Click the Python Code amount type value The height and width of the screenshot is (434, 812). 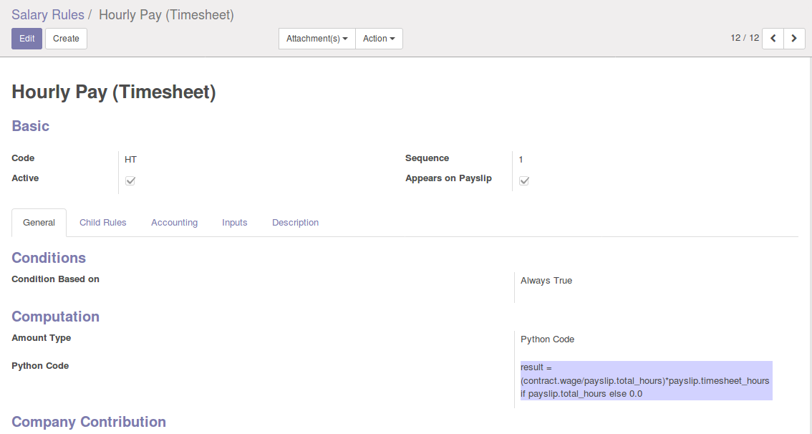coord(547,339)
